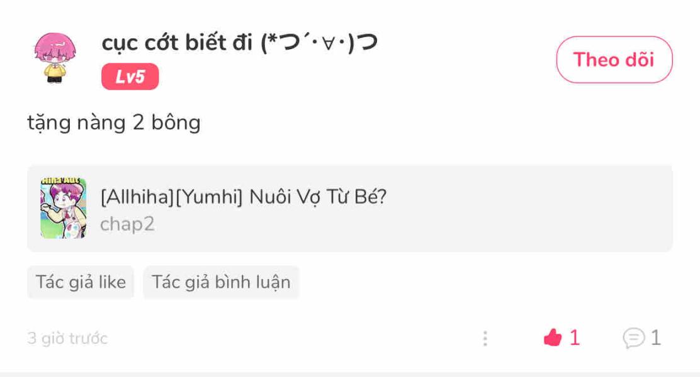Open the three-dot more options menu
Screen dimensions: 700x377
[485, 338]
